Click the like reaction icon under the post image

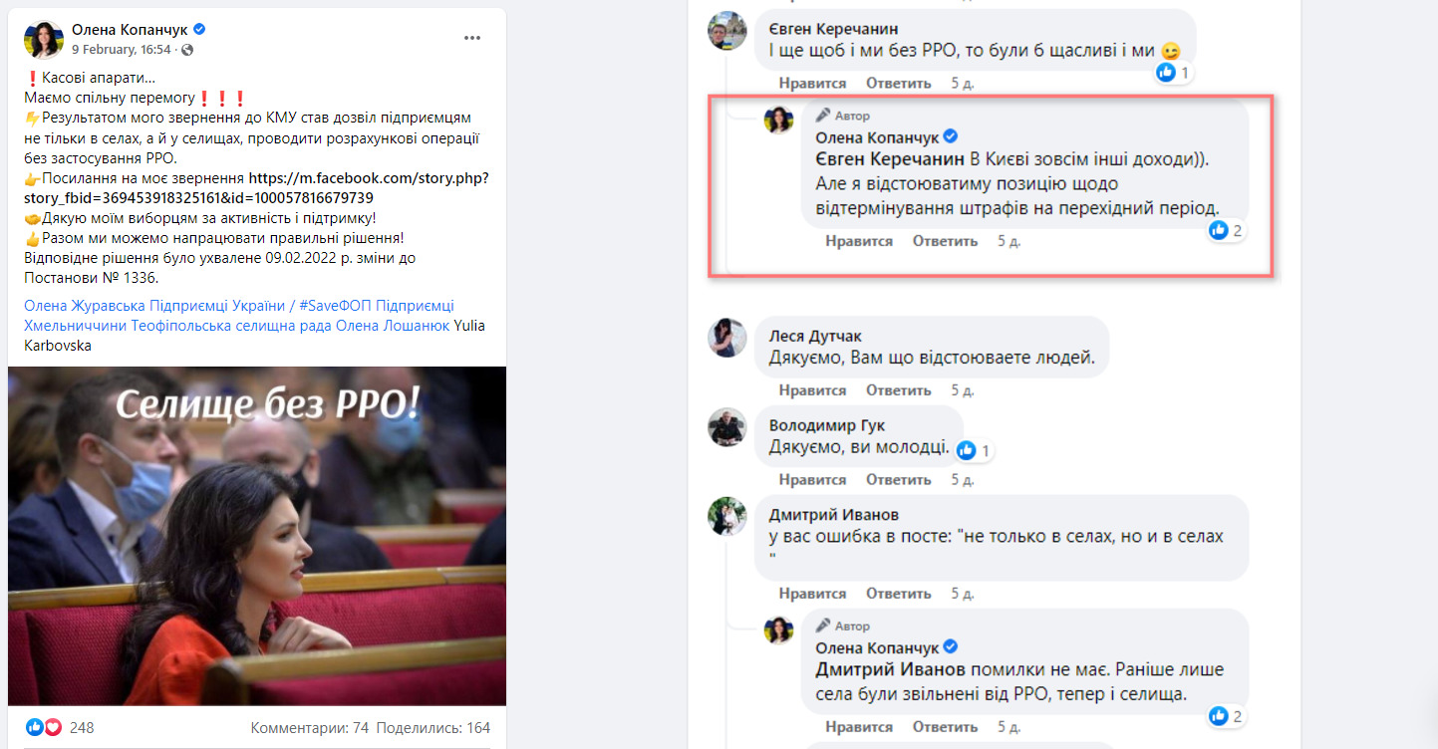[35, 727]
